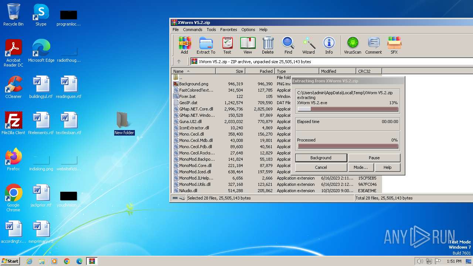Open the Commands menu

coord(193,30)
